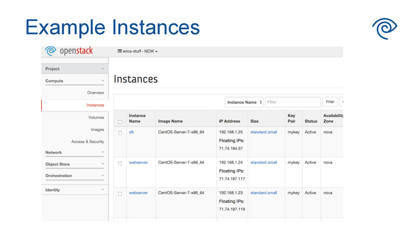The width and height of the screenshot is (415, 233).
Task: Collapse the Project sidebar section
Action: point(75,69)
